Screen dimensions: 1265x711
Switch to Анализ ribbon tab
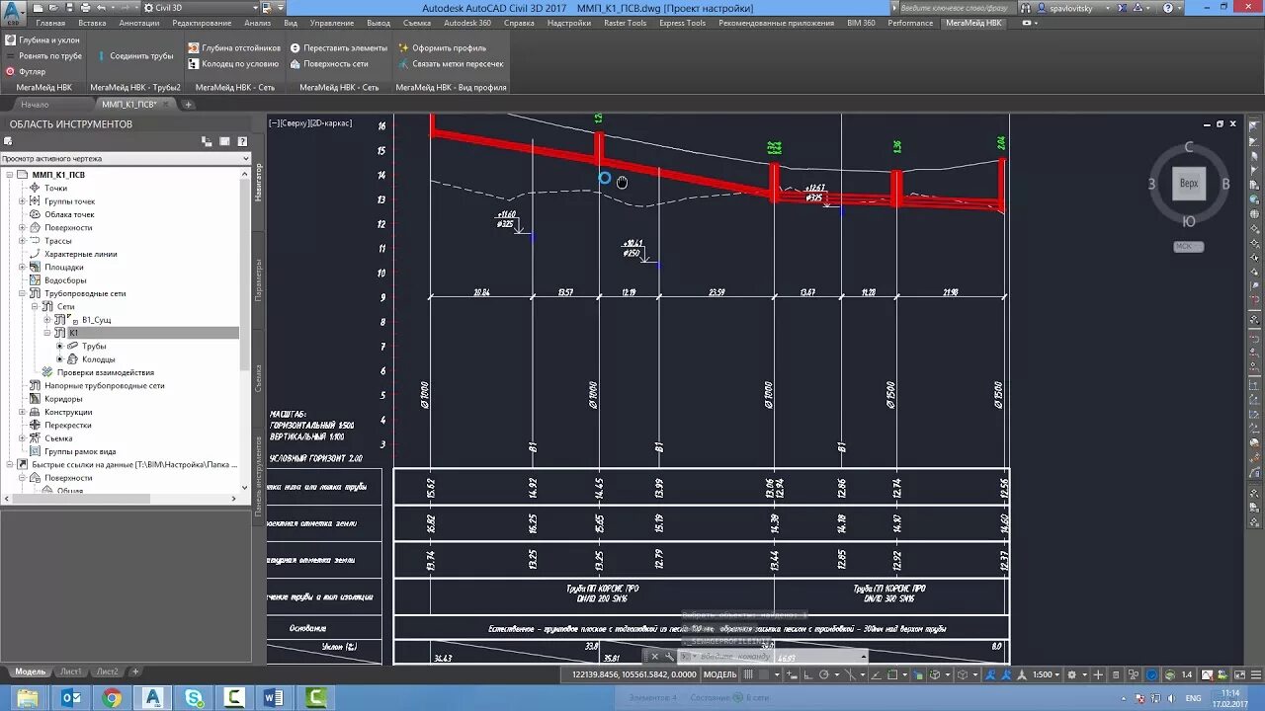coord(257,23)
